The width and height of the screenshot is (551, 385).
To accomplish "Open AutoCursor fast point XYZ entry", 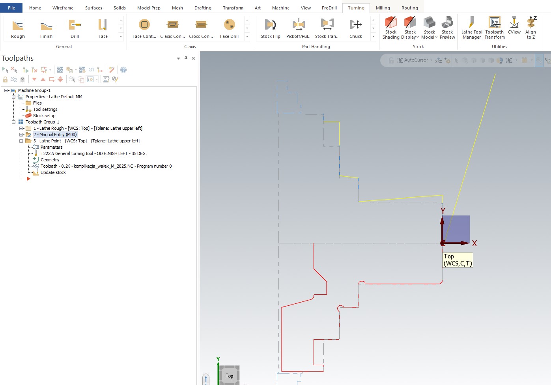I will (x=439, y=60).
